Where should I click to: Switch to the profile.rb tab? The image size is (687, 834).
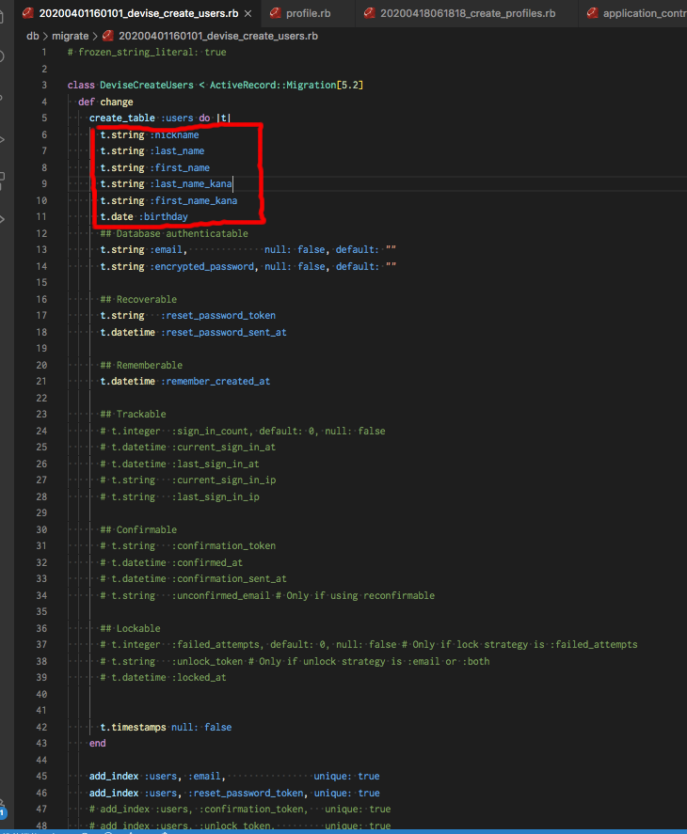308,13
